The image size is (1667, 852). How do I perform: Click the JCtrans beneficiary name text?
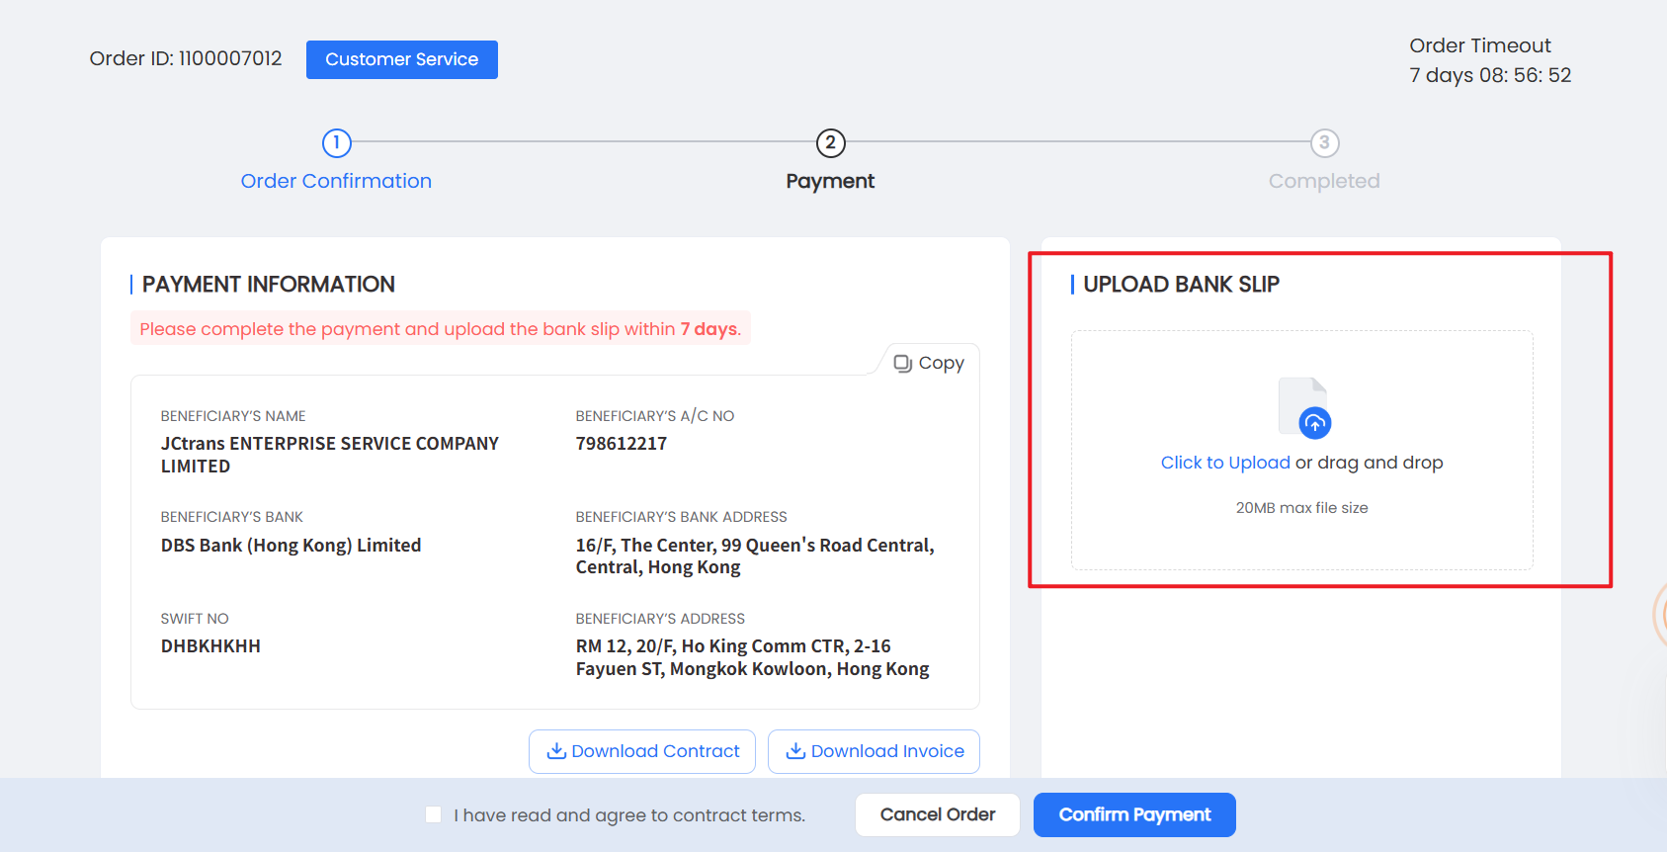pos(329,455)
